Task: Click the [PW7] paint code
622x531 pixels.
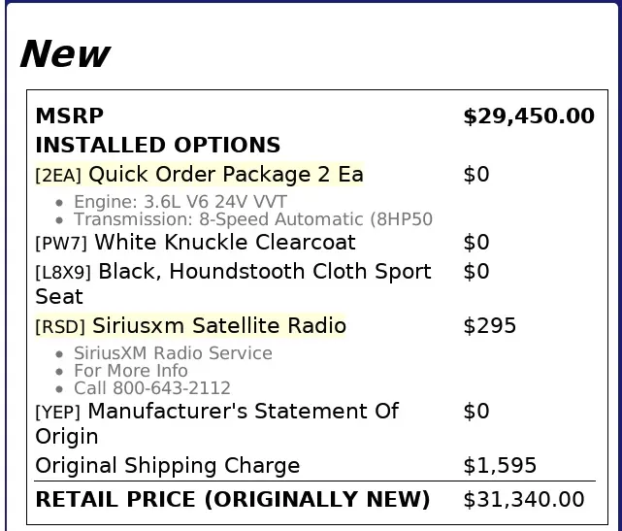Action: click(x=61, y=244)
